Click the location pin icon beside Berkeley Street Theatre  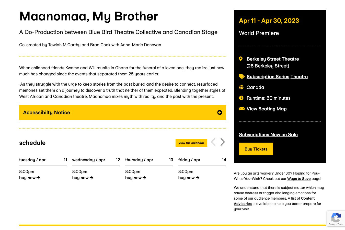[241, 59]
